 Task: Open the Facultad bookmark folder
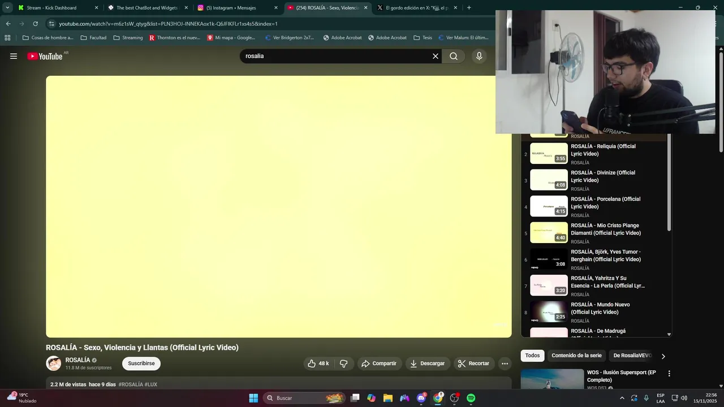click(x=93, y=38)
